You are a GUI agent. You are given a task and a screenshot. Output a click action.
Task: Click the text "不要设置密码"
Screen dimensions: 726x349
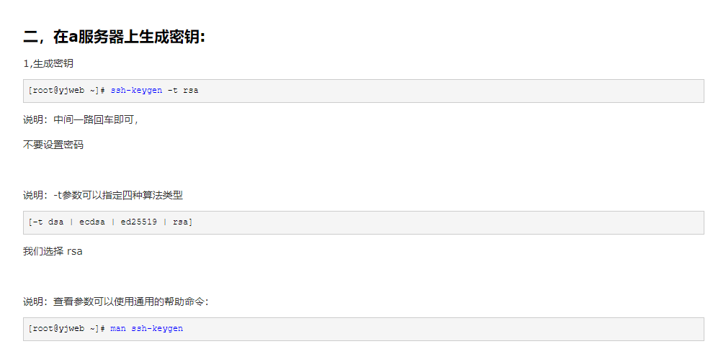click(53, 145)
